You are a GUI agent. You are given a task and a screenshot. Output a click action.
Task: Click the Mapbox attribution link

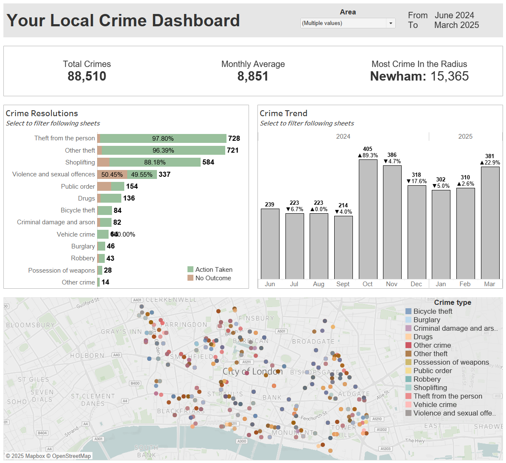coord(25,456)
